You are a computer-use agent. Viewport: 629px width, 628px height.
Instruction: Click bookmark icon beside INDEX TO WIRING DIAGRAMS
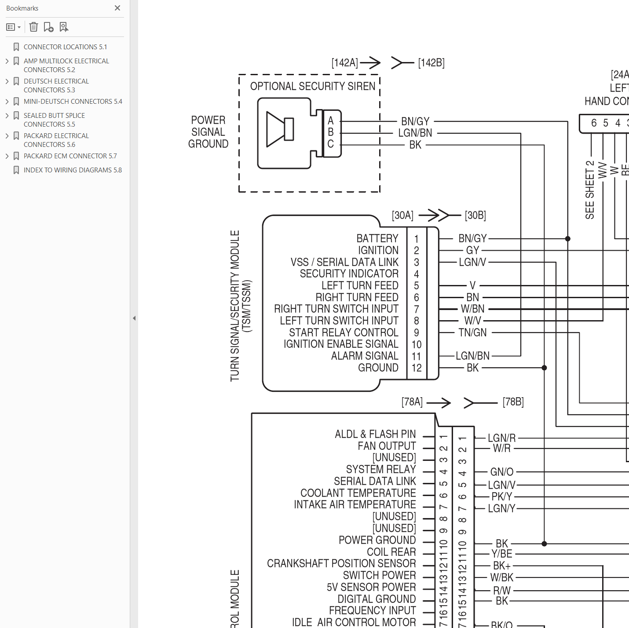[x=16, y=170]
